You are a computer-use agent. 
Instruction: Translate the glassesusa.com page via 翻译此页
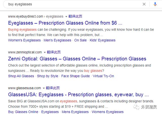click(53, 88)
